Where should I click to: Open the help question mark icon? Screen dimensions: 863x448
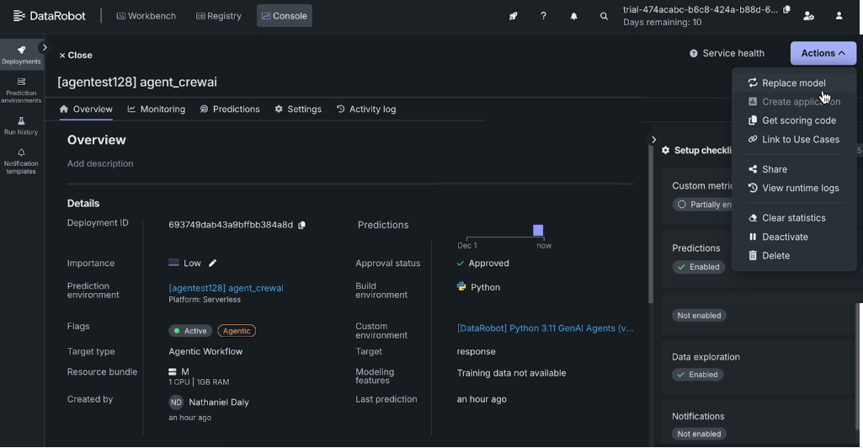543,16
